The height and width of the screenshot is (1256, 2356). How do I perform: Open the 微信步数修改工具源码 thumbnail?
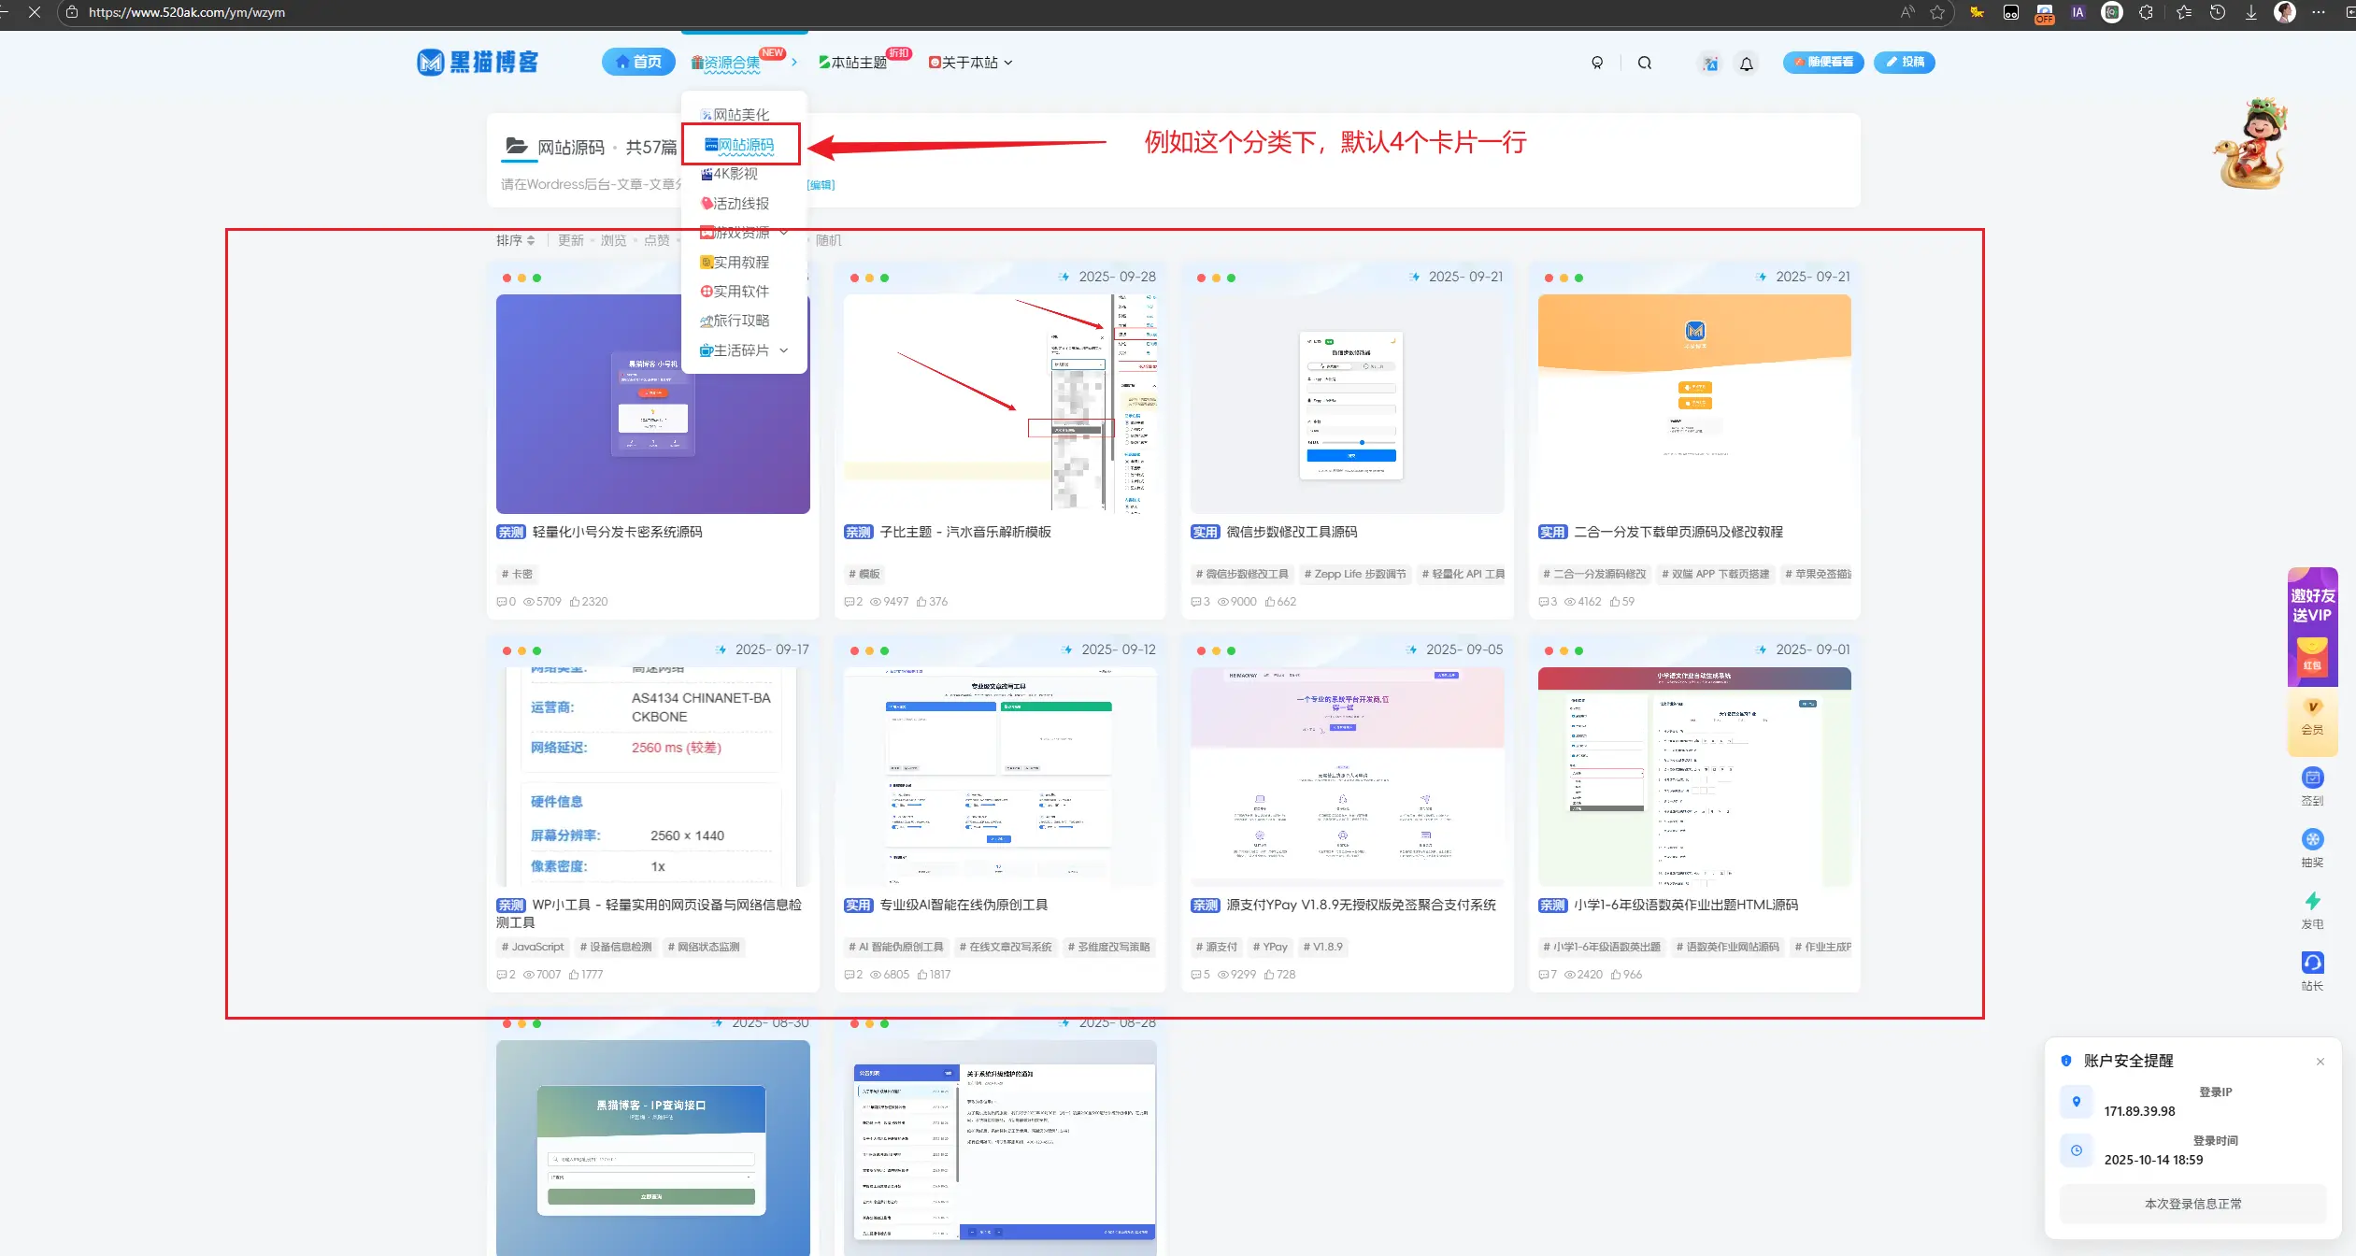(1347, 404)
